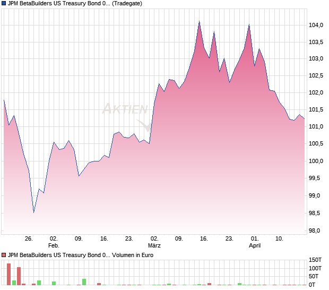Click the 100,0 price axis label
Viewport: 329px width, 290px height.
pos(316,161)
